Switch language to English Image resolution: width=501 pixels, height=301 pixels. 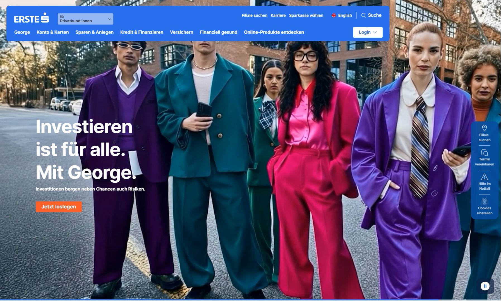tap(345, 15)
